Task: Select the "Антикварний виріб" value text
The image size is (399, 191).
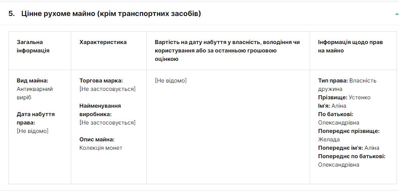Action: point(35,93)
